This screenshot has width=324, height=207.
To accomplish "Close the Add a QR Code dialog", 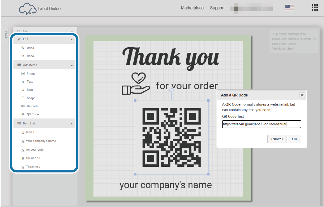I will [302, 95].
